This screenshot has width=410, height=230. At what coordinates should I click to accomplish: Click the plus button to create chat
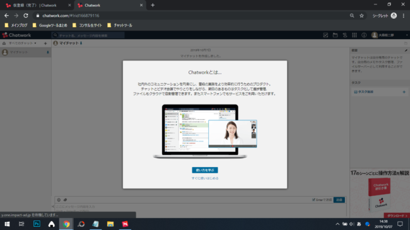(x=45, y=43)
